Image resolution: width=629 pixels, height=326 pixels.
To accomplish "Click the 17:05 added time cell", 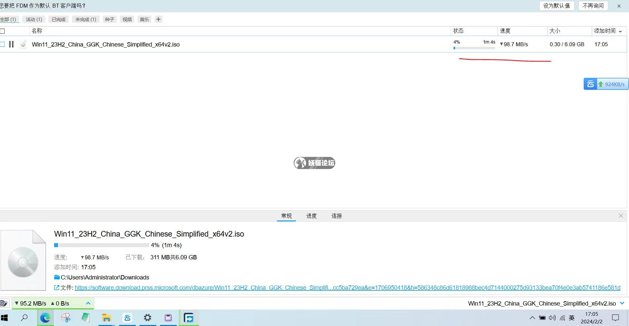I will point(601,44).
